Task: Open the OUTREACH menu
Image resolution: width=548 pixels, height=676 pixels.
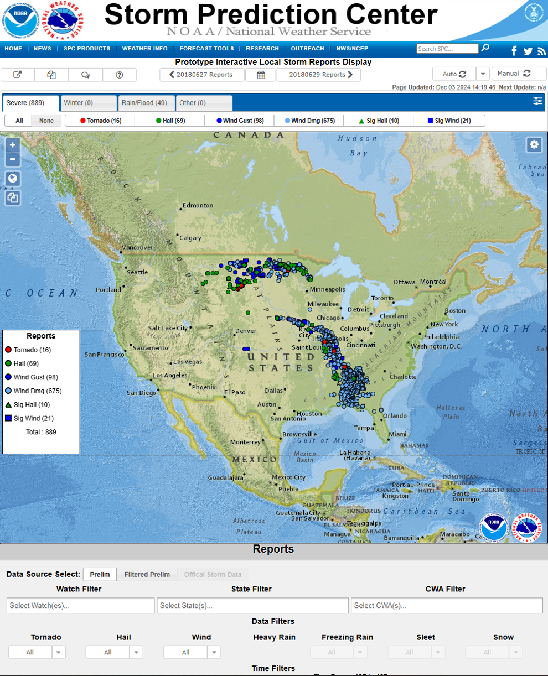Action: pyautogui.click(x=307, y=49)
